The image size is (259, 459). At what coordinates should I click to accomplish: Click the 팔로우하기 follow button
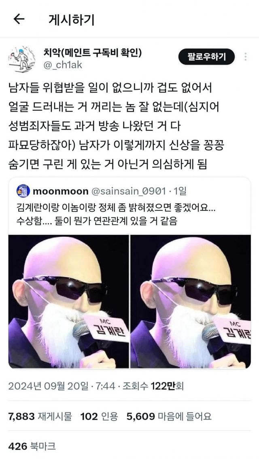point(206,57)
